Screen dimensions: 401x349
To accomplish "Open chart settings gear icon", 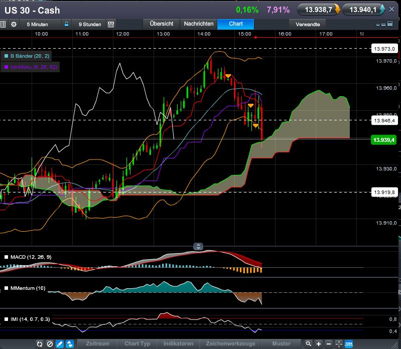I will 14,24.
